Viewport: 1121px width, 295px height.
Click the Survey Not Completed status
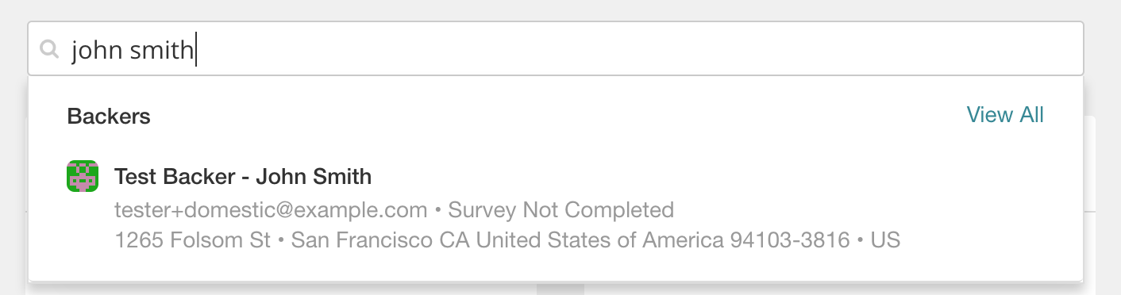(x=561, y=210)
